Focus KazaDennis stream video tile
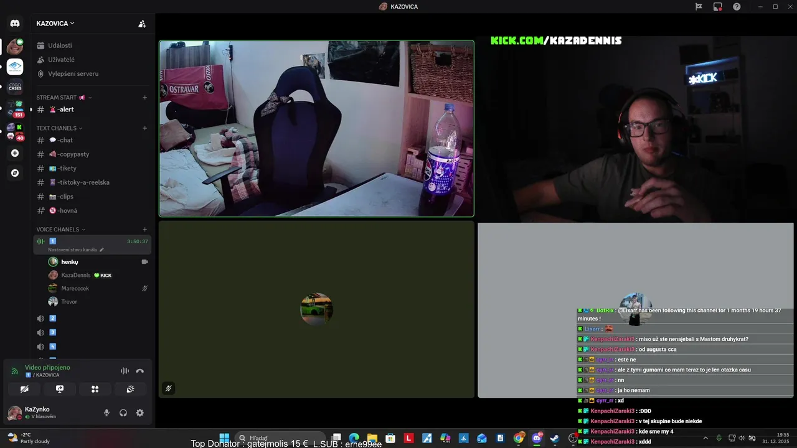 [636, 129]
